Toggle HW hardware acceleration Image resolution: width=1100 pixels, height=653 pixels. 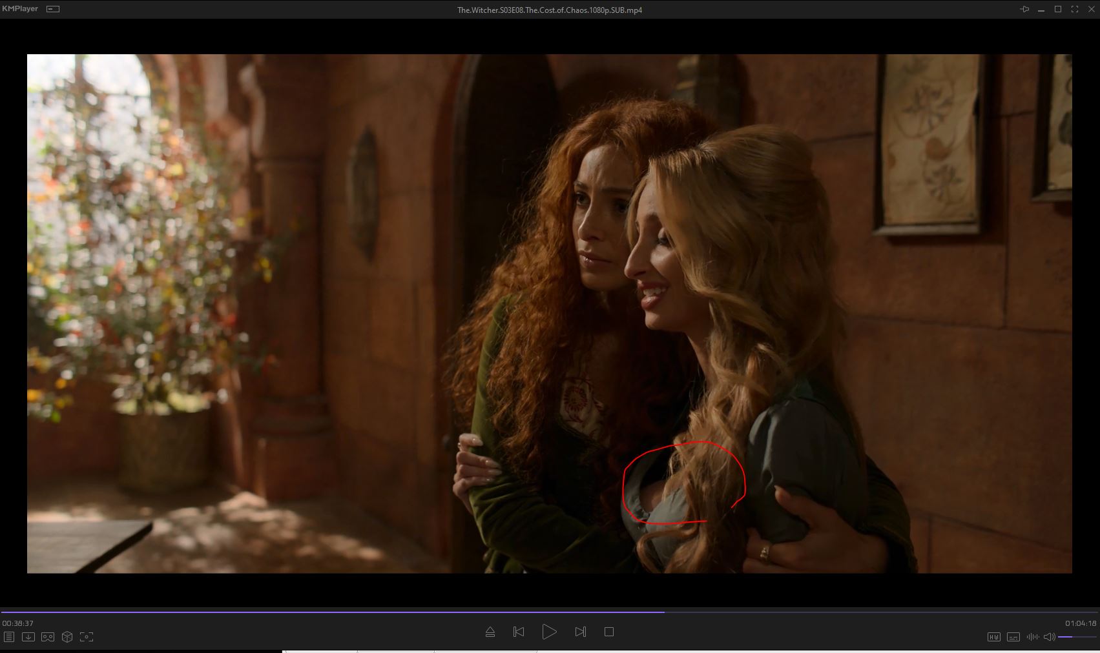[994, 637]
